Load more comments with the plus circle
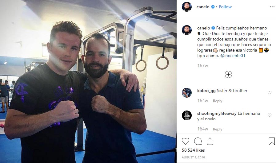The image size is (276, 163). click(x=228, y=75)
